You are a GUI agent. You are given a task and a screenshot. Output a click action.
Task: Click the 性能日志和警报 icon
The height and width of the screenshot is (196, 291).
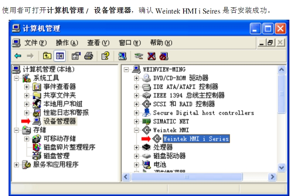point(37,112)
